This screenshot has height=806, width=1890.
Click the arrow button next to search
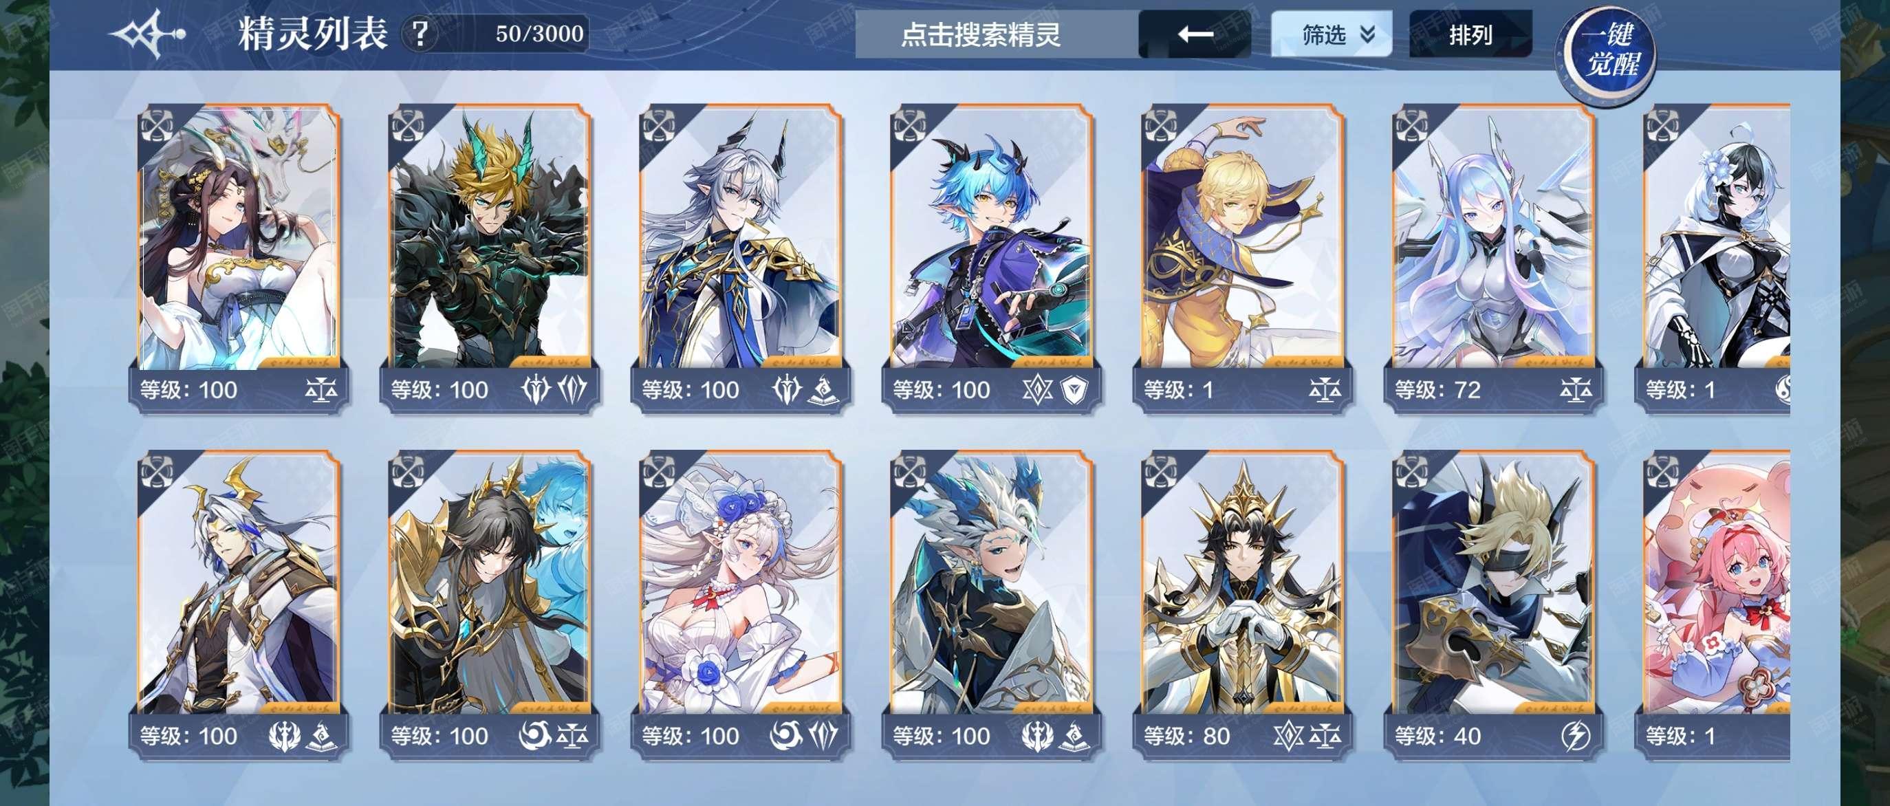point(1195,34)
